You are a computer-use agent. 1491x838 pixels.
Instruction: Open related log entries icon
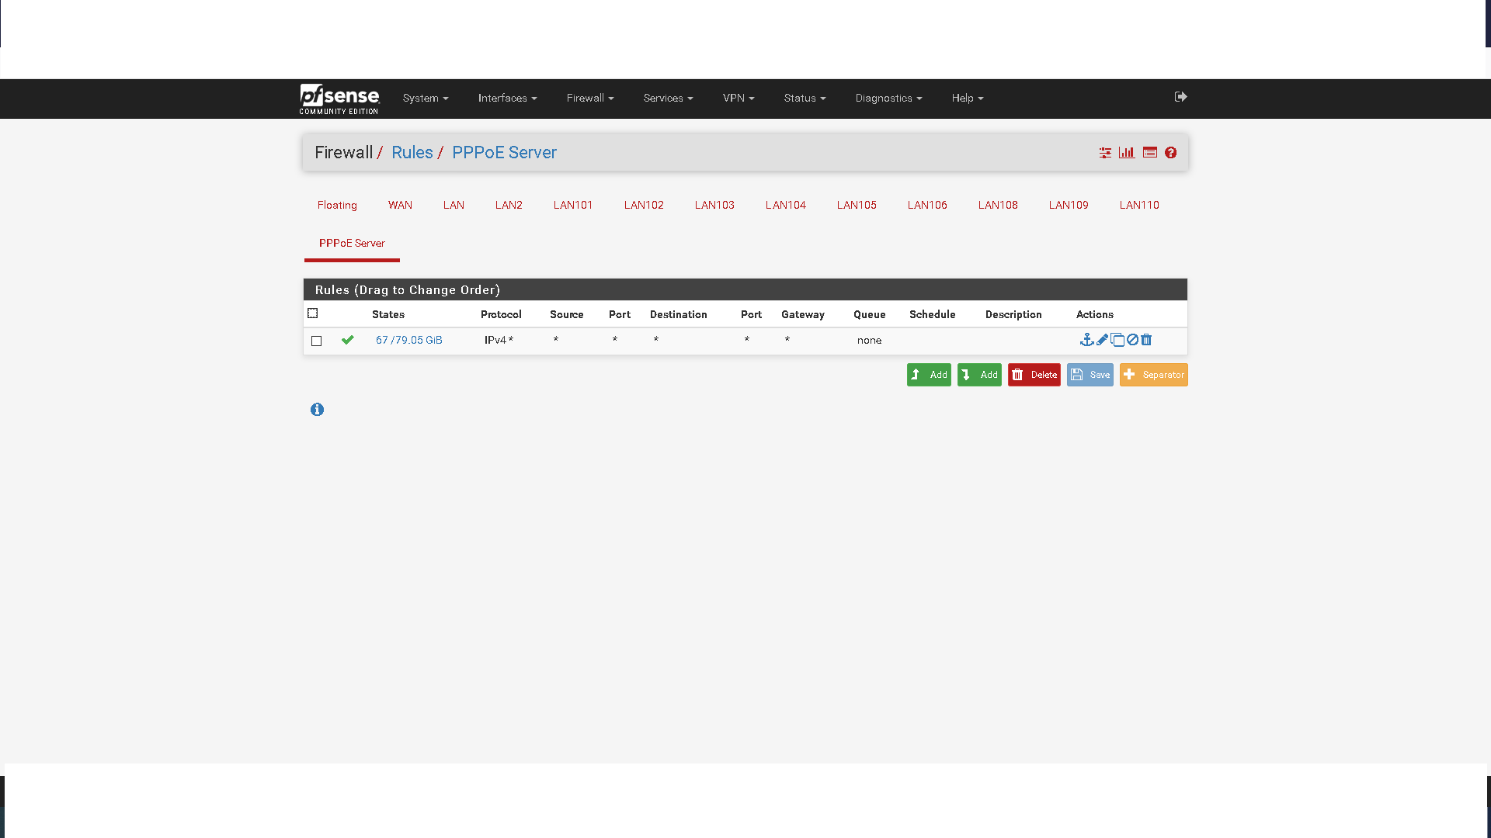point(1150,153)
